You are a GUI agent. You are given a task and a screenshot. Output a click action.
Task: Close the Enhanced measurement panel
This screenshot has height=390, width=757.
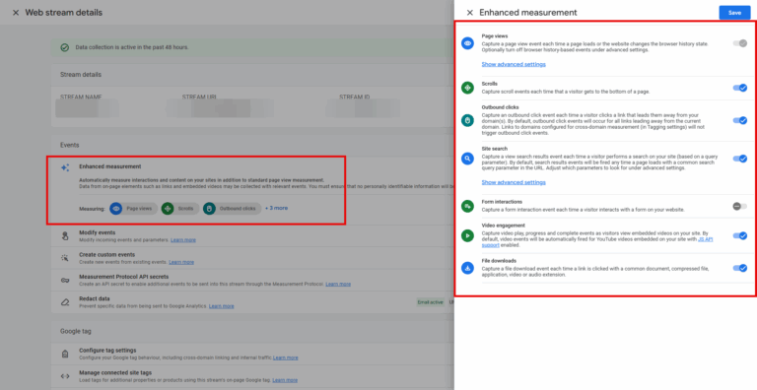pyautogui.click(x=470, y=13)
